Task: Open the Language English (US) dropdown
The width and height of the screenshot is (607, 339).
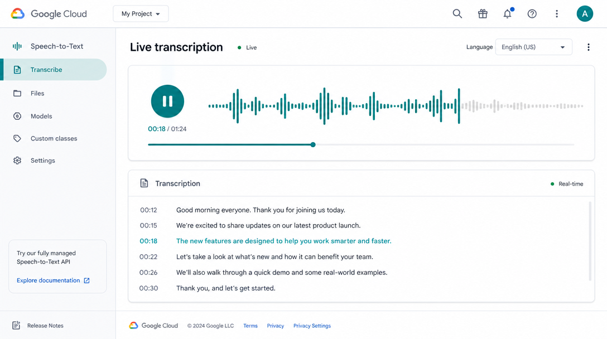Action: tap(533, 47)
